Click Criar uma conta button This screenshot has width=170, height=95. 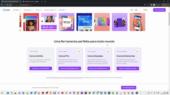[159, 10]
